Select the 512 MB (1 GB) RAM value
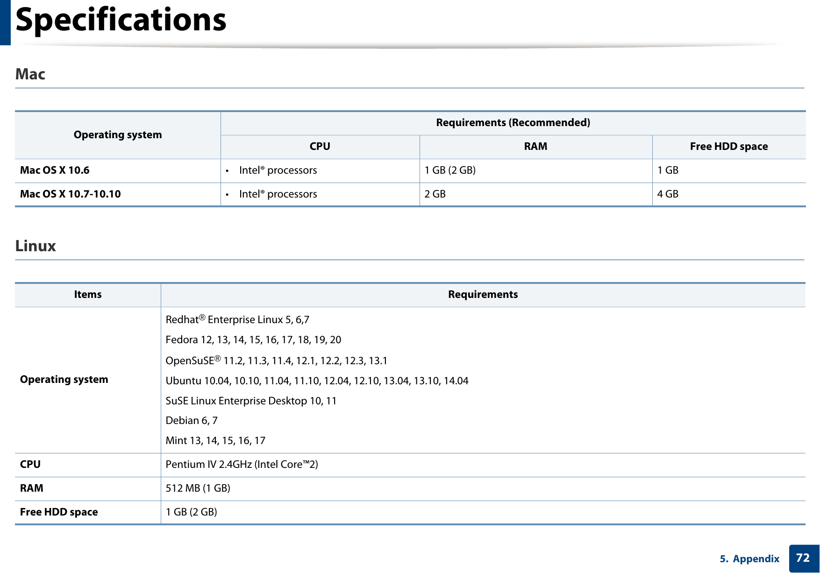This screenshot has width=820, height=579. click(198, 488)
